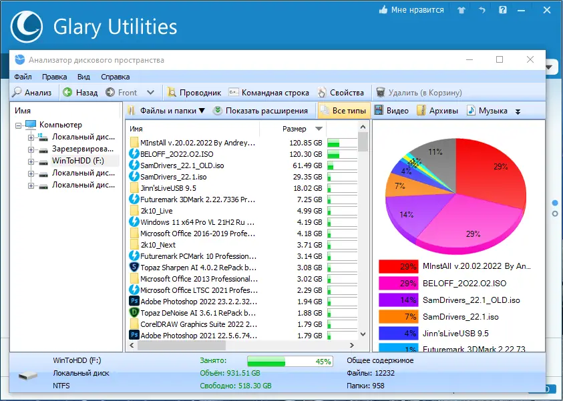Filter by Музыка file type
Screen dimensions: 563x401
point(488,111)
